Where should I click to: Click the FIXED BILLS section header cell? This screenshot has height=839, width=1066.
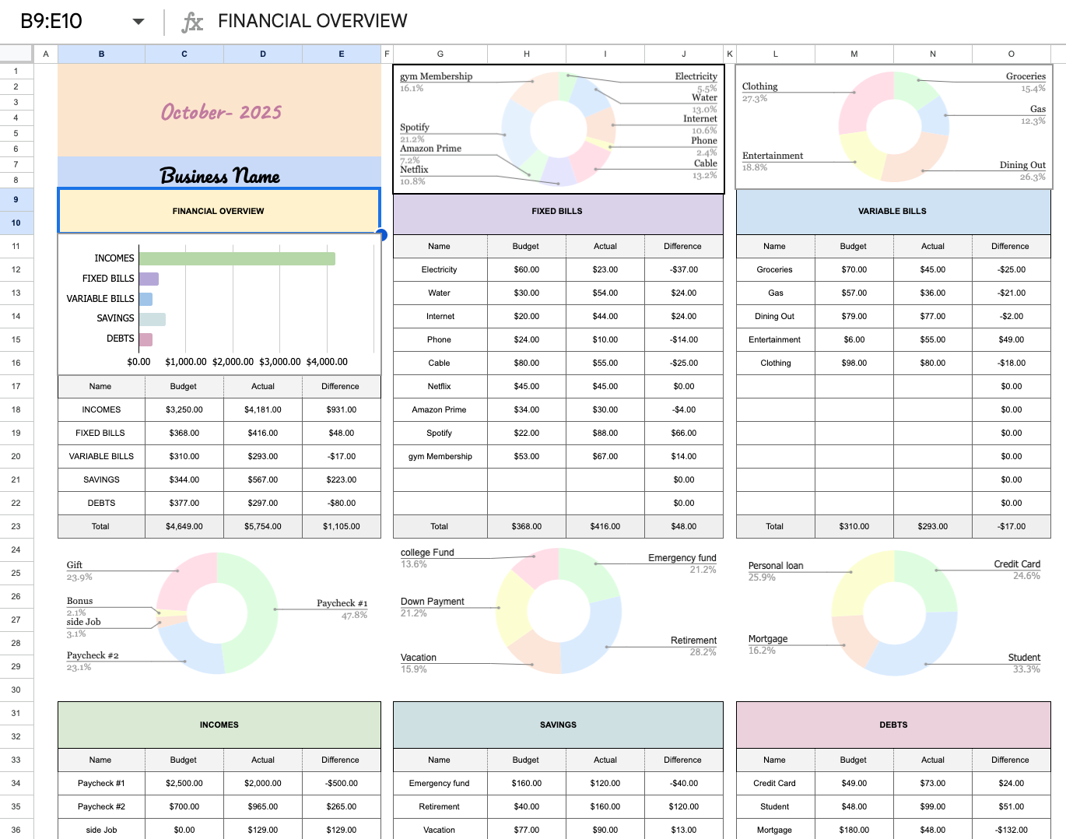click(x=559, y=210)
